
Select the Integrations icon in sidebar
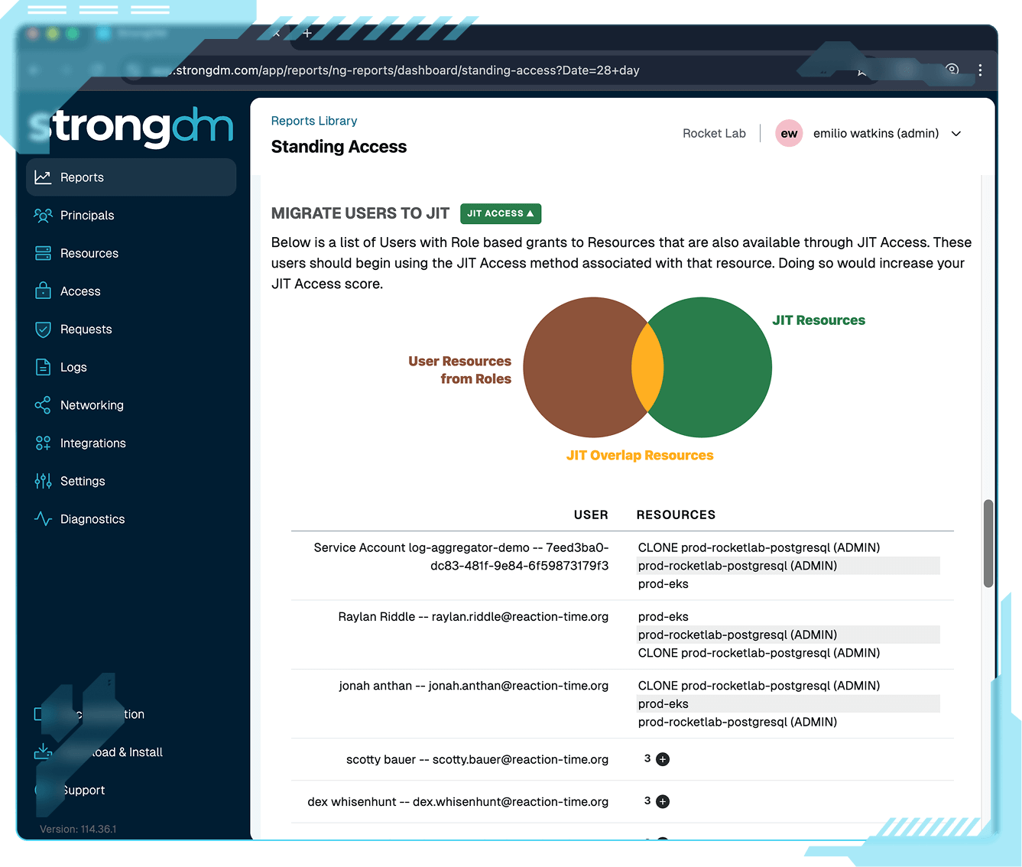pos(43,443)
